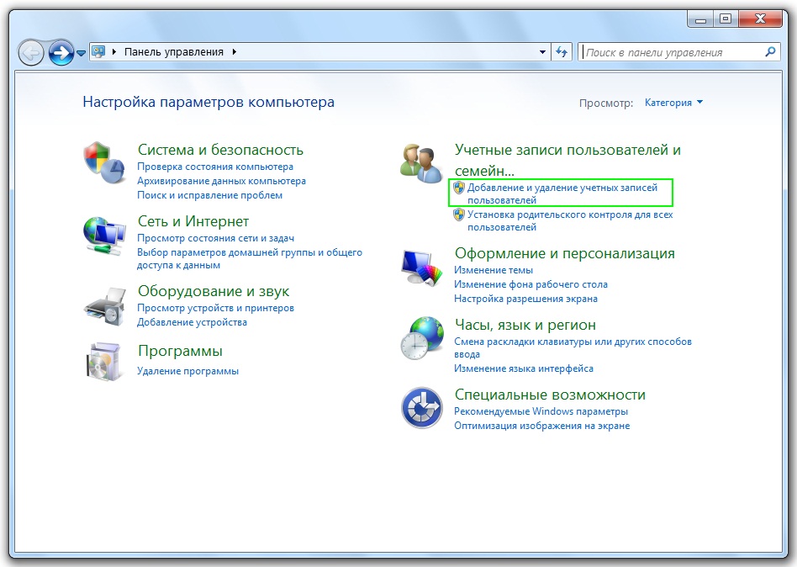
Task: Click Добавление и удаление учетных записей link
Action: point(562,193)
